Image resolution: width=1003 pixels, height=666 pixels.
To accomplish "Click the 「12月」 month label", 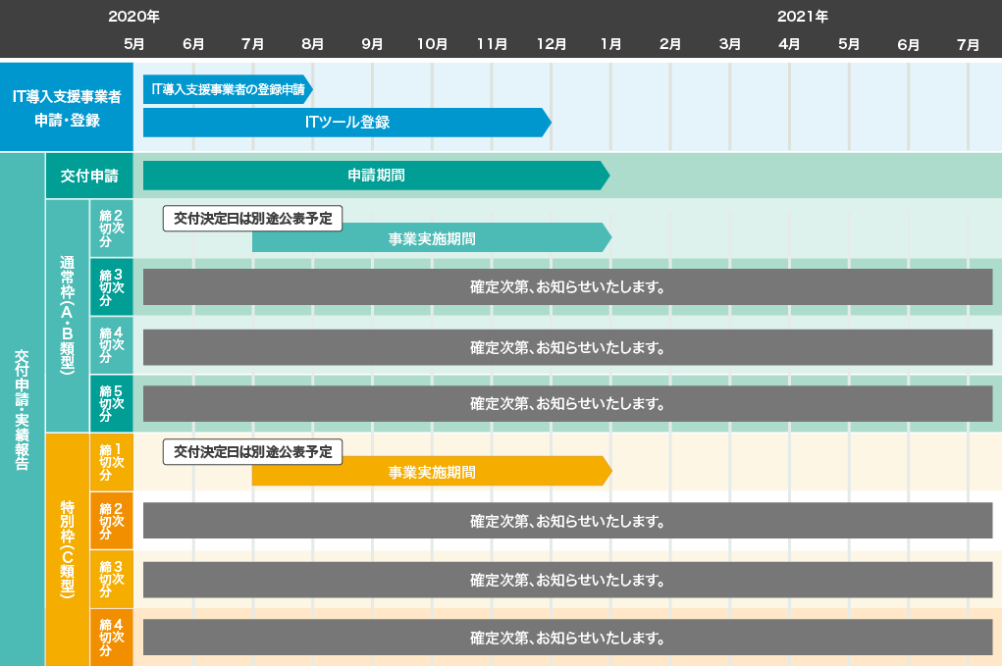I will 552,43.
